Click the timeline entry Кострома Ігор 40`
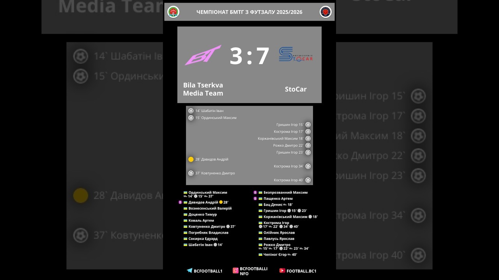Image resolution: width=499 pixels, height=280 pixels. [289, 180]
